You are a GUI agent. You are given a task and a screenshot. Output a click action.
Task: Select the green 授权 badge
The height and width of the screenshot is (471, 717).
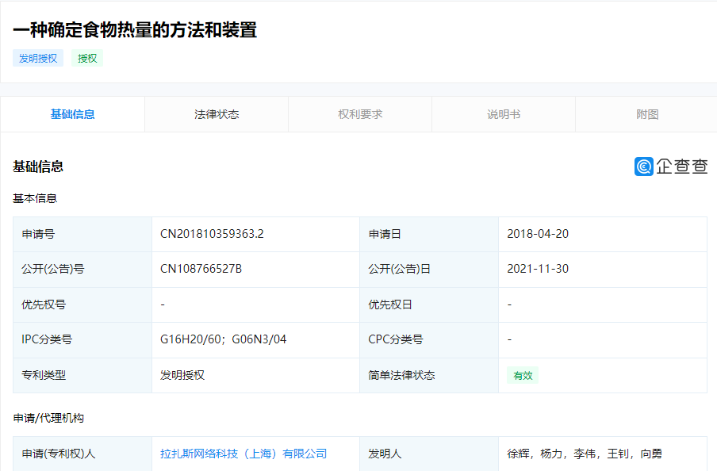(x=87, y=58)
